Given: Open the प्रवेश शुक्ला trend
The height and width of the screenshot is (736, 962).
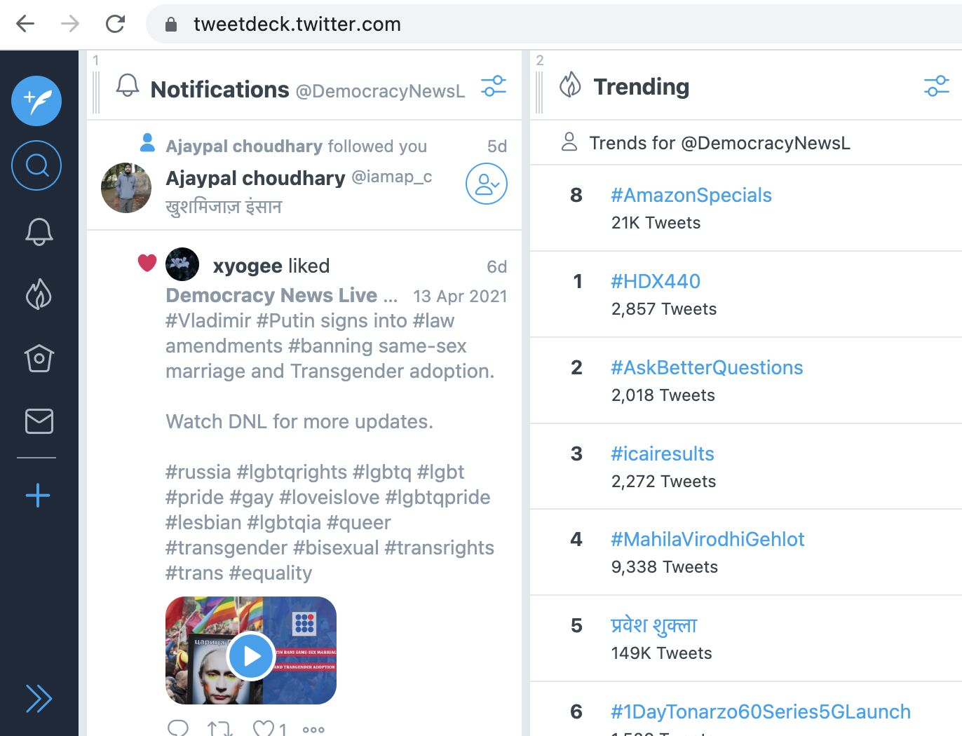Looking at the screenshot, I should (x=653, y=625).
